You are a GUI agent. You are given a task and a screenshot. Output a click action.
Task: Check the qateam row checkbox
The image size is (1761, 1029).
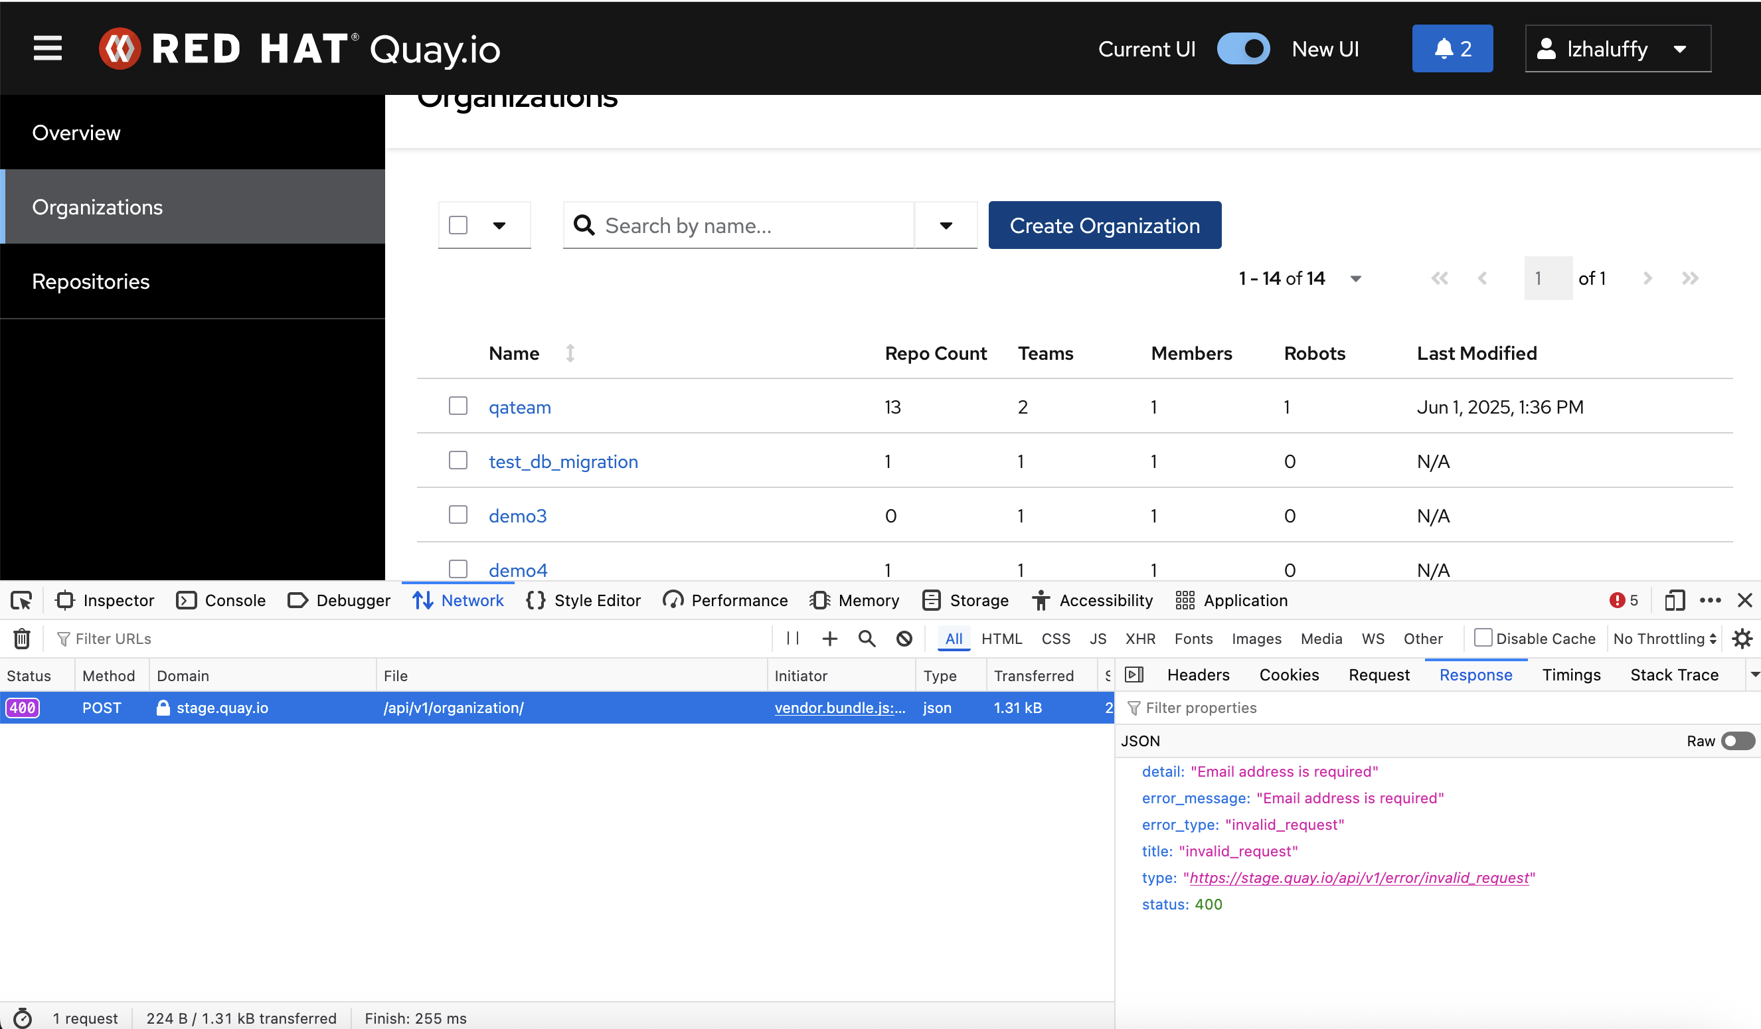(x=458, y=406)
